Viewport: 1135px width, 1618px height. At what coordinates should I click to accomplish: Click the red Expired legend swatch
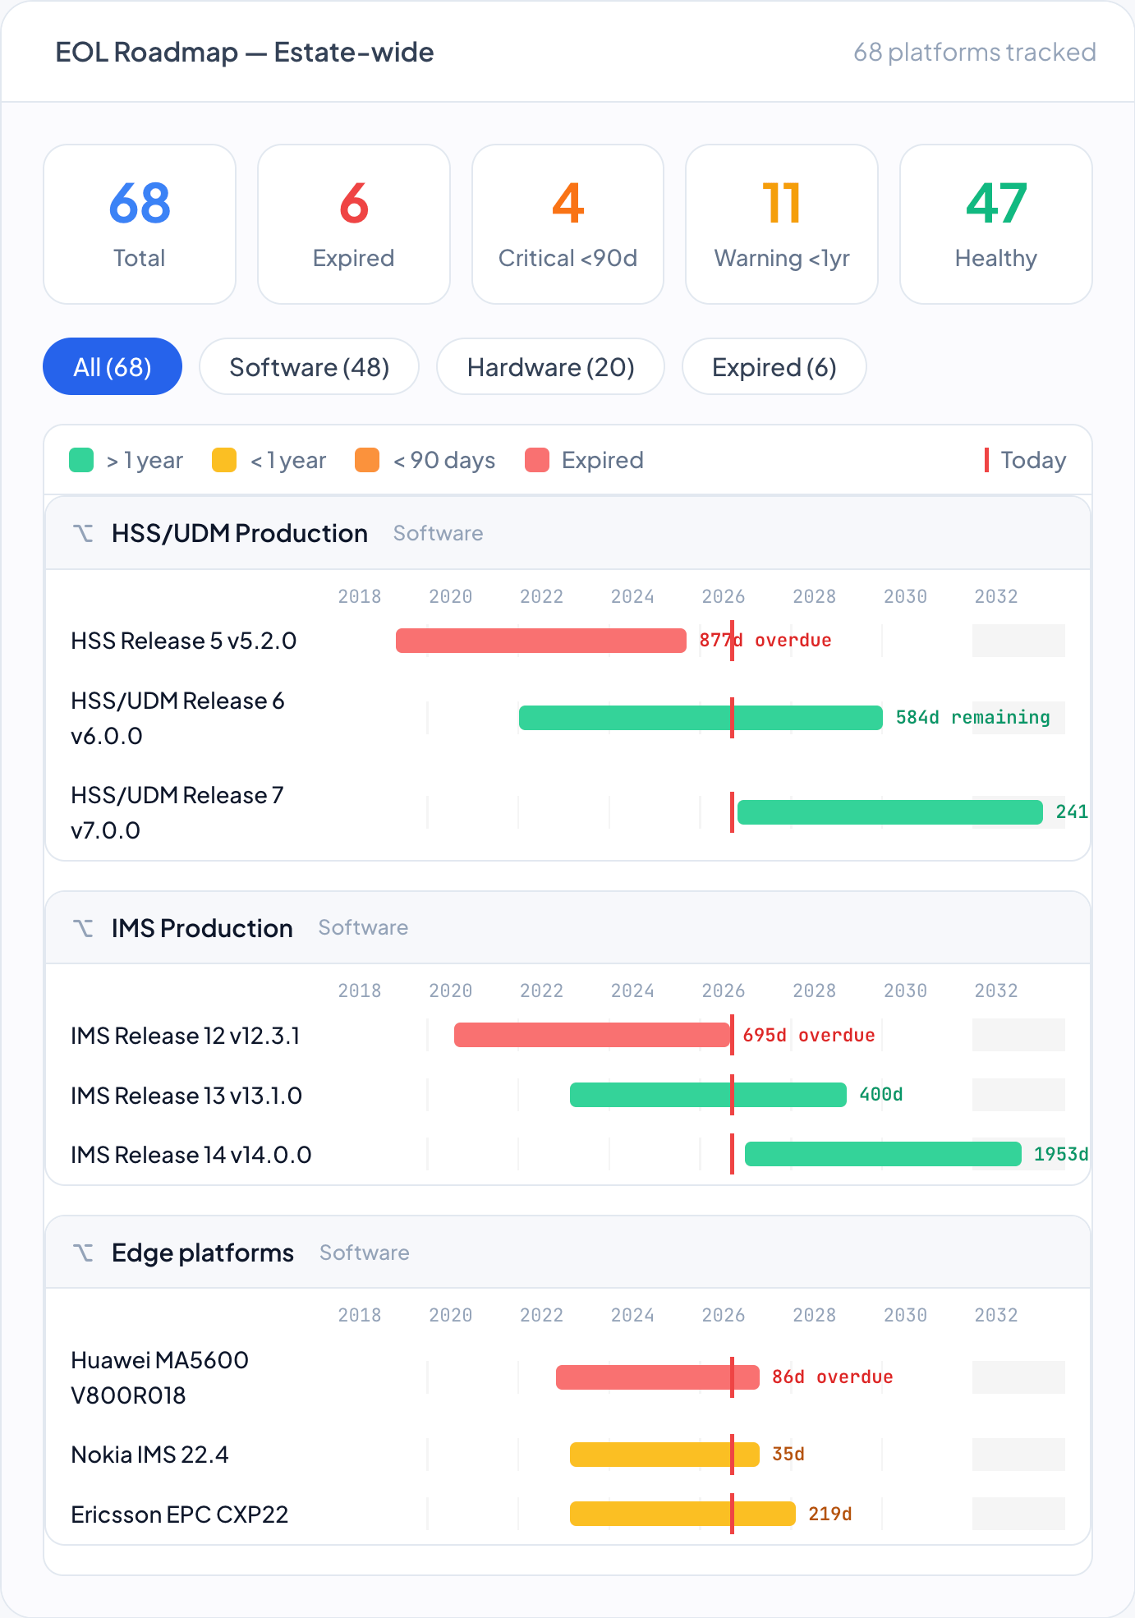[537, 460]
